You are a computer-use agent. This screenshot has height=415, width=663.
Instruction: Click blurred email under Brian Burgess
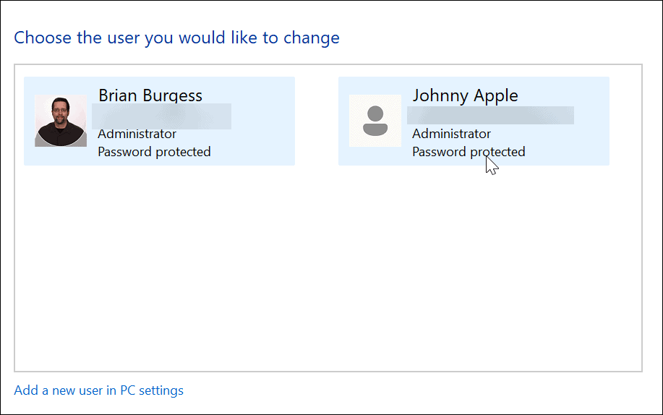(161, 116)
